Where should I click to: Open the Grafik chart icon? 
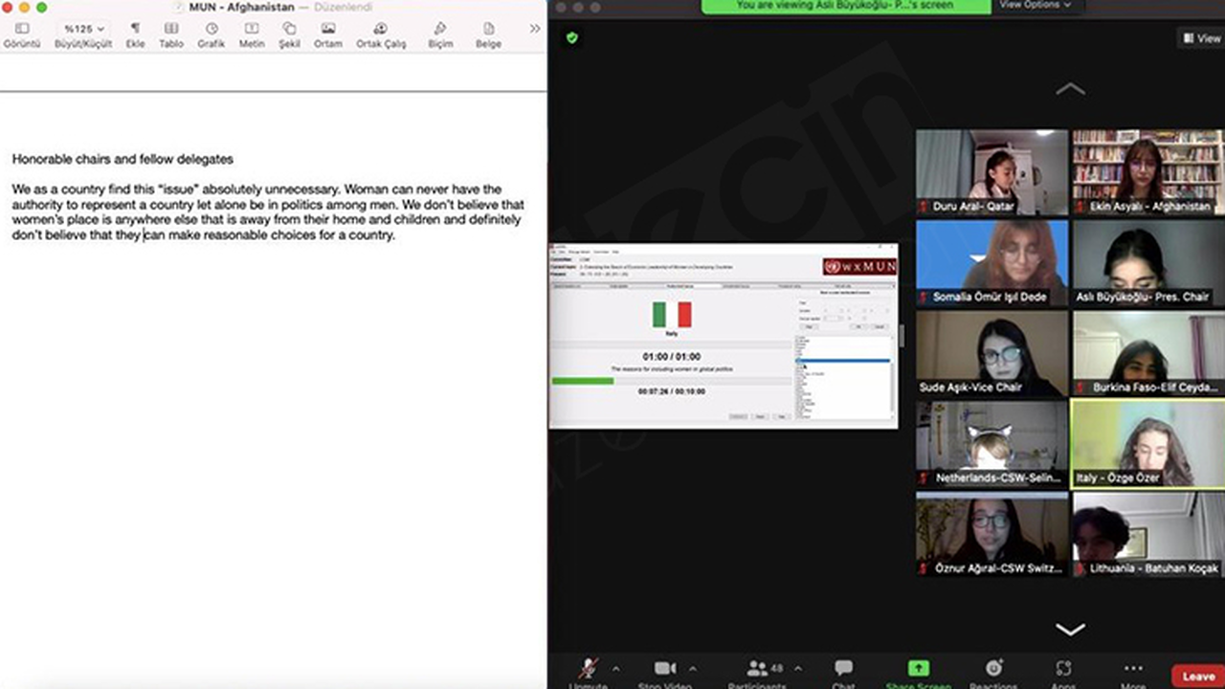pyautogui.click(x=211, y=29)
